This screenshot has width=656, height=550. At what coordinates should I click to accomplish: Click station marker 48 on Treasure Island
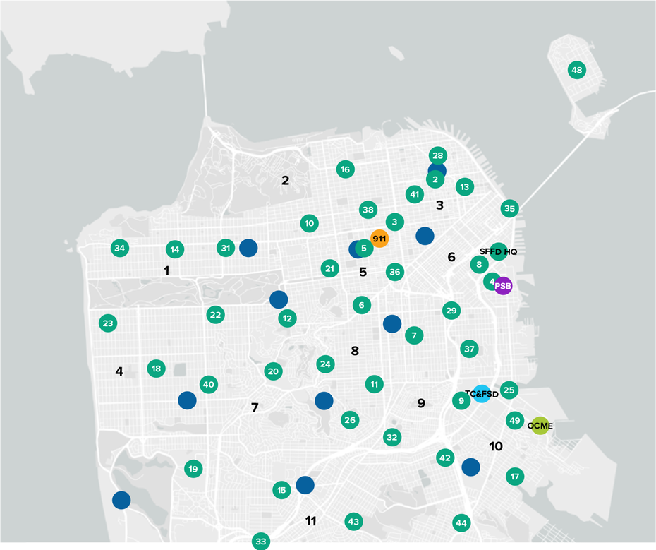[x=577, y=70]
